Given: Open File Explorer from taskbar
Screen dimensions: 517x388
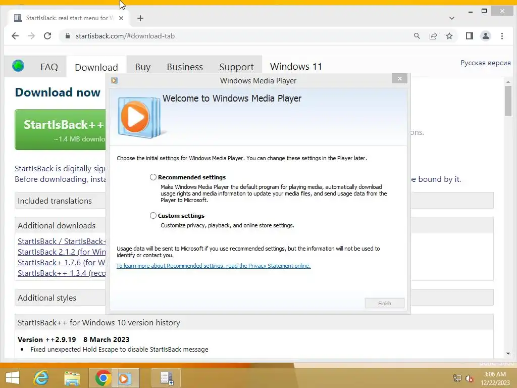Looking at the screenshot, I should [72, 378].
